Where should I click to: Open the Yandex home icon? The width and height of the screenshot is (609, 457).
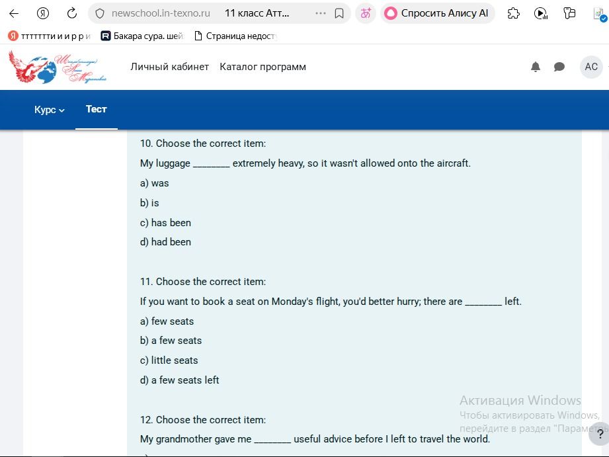(x=43, y=14)
